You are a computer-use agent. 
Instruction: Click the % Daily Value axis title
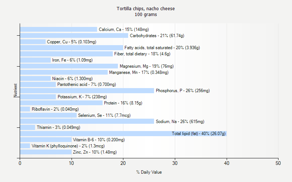pyautogui.click(x=149, y=172)
